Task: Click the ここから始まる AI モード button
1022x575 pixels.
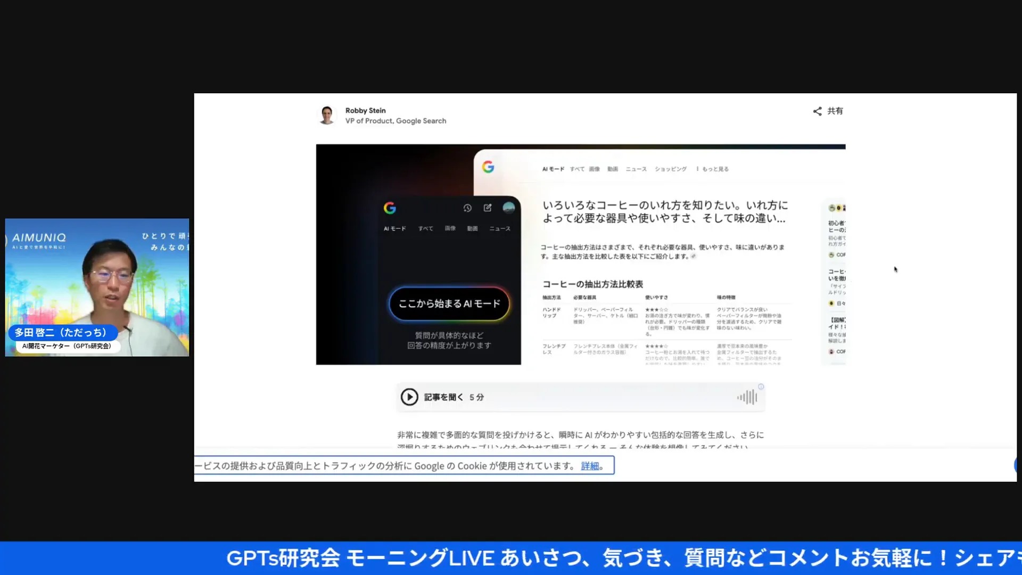Action: click(449, 303)
